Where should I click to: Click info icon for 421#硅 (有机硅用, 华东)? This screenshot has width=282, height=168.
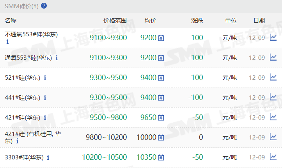(17, 141)
